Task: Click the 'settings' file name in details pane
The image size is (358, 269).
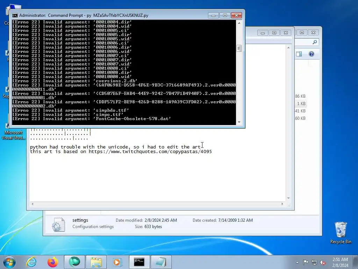Action: pyautogui.click(x=80, y=220)
